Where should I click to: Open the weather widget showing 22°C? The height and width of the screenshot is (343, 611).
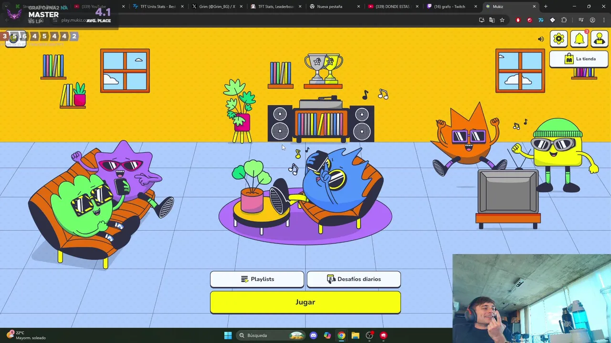pos(26,335)
